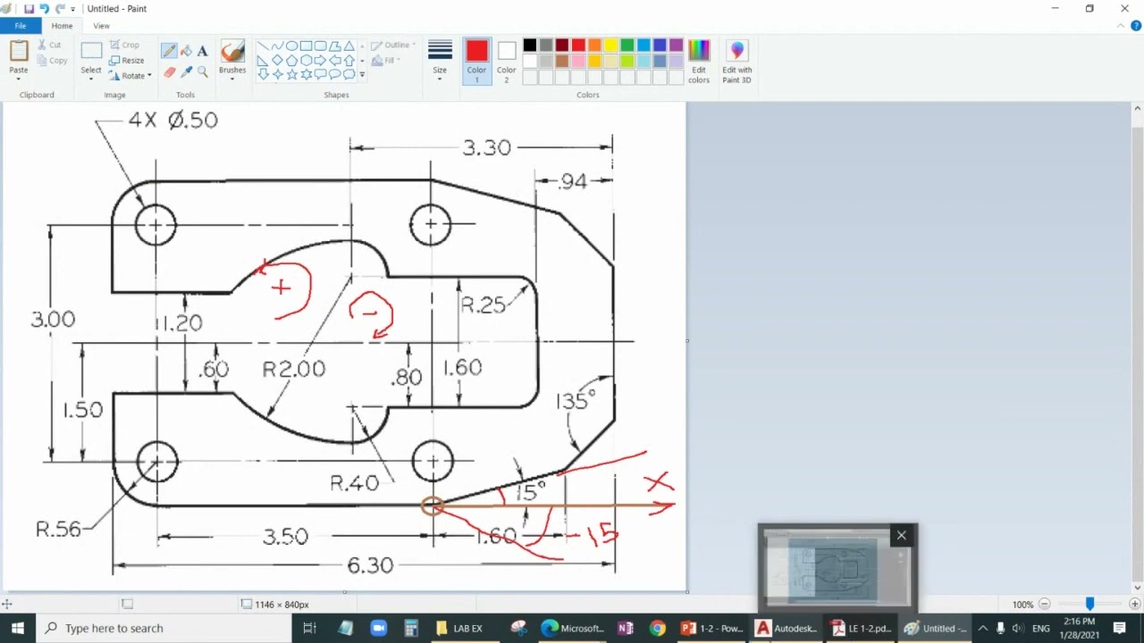The width and height of the screenshot is (1144, 643).
Task: Open the Zoom app in taskbar
Action: (x=378, y=629)
